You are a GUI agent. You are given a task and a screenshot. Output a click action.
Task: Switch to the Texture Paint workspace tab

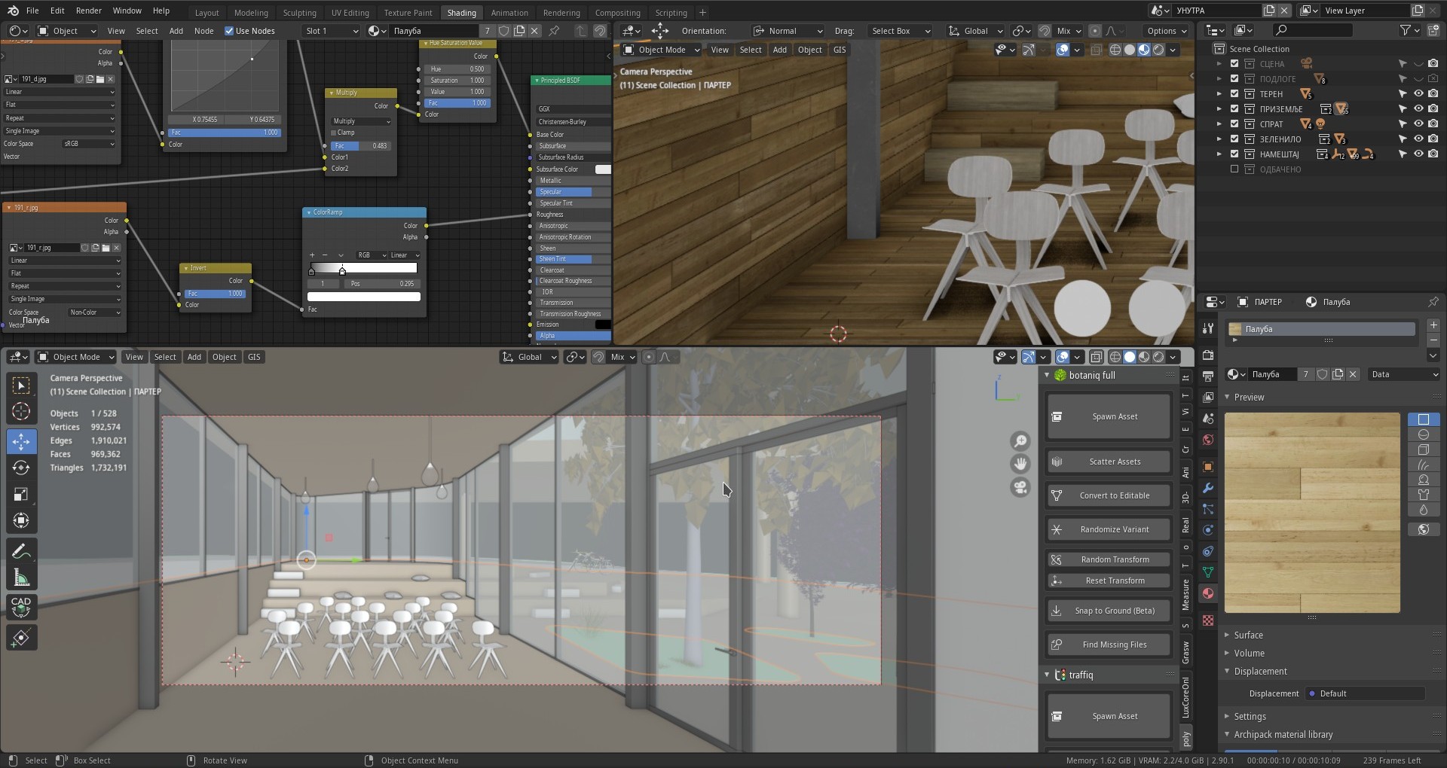tap(408, 13)
